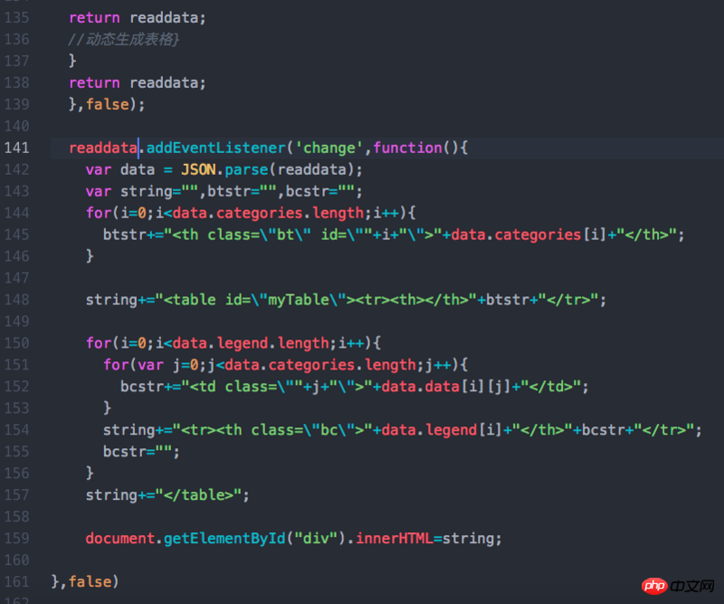
Task: Click 'var j=0' on line 151
Action: 168,365
